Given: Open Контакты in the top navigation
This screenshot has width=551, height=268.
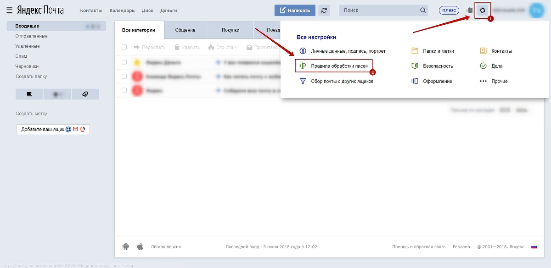Looking at the screenshot, I should pos(91,11).
